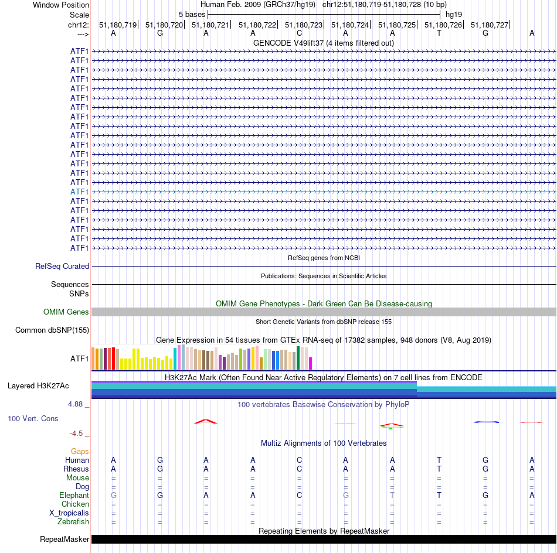Click the Common dbSNP(155) label
The width and height of the screenshot is (557, 553).
(52, 330)
